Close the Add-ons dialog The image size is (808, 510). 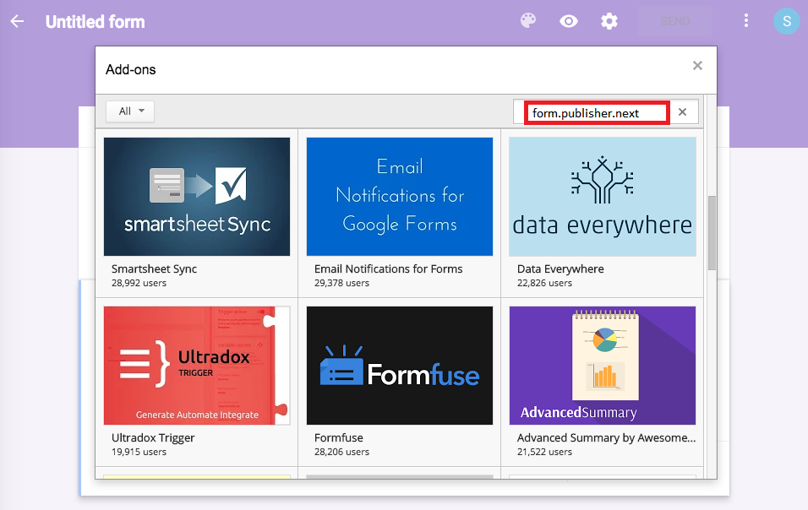pos(697,65)
